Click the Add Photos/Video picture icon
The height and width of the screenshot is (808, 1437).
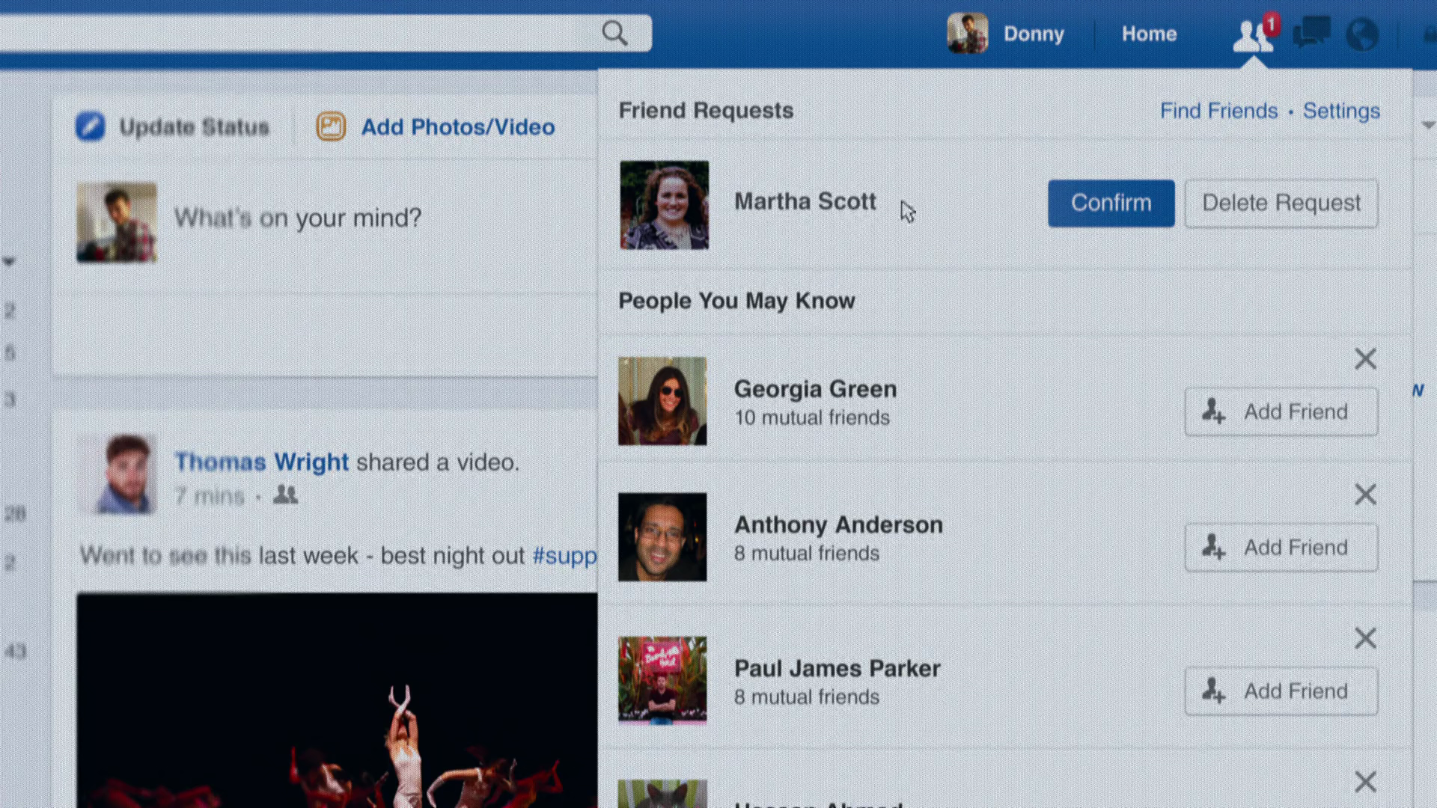coord(331,126)
